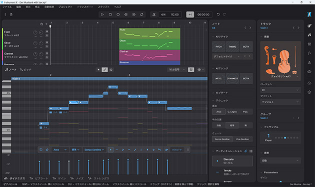Undo the last action in the top toolbar
This screenshot has height=187, width=315.
click(218, 14)
